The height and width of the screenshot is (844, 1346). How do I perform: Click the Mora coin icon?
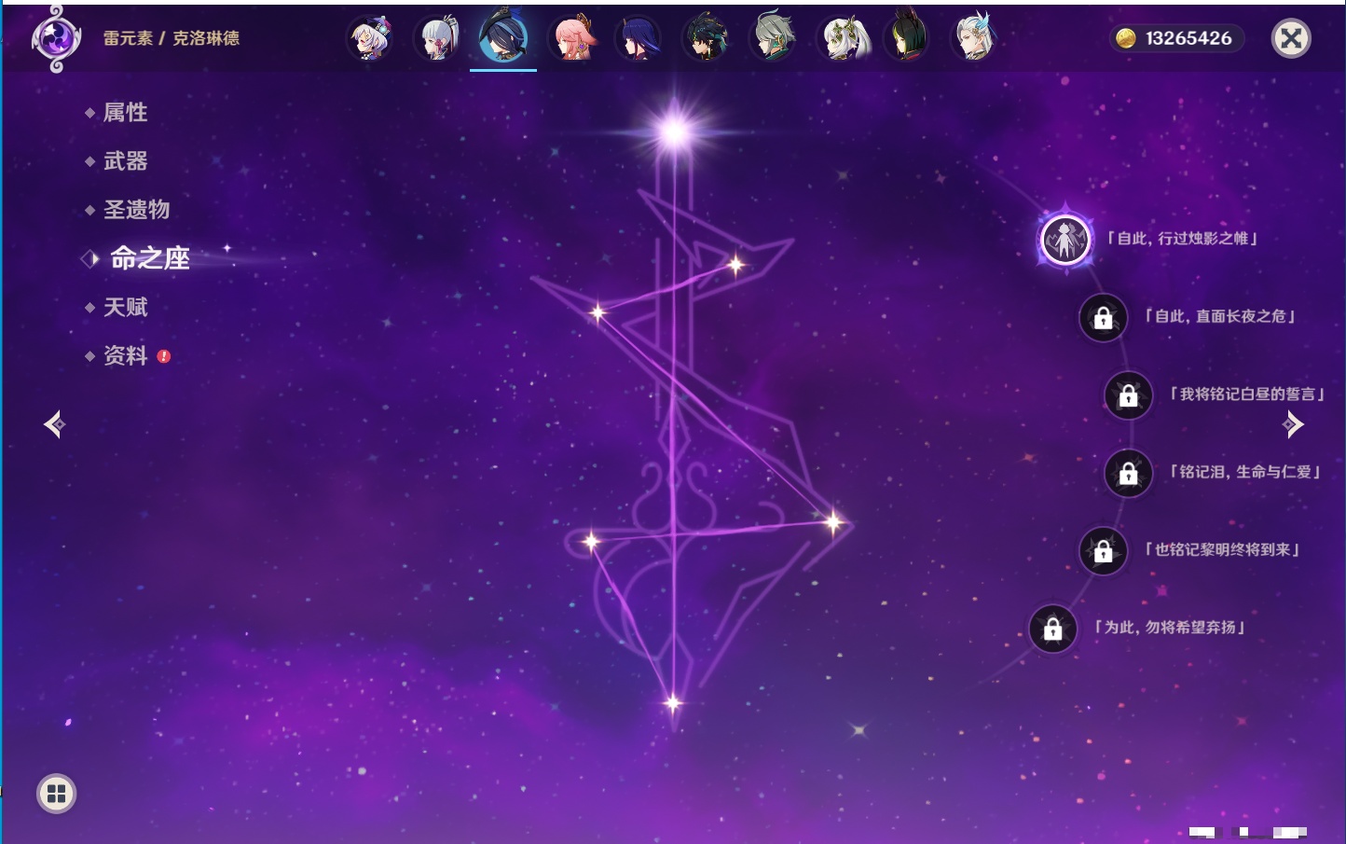click(1126, 38)
